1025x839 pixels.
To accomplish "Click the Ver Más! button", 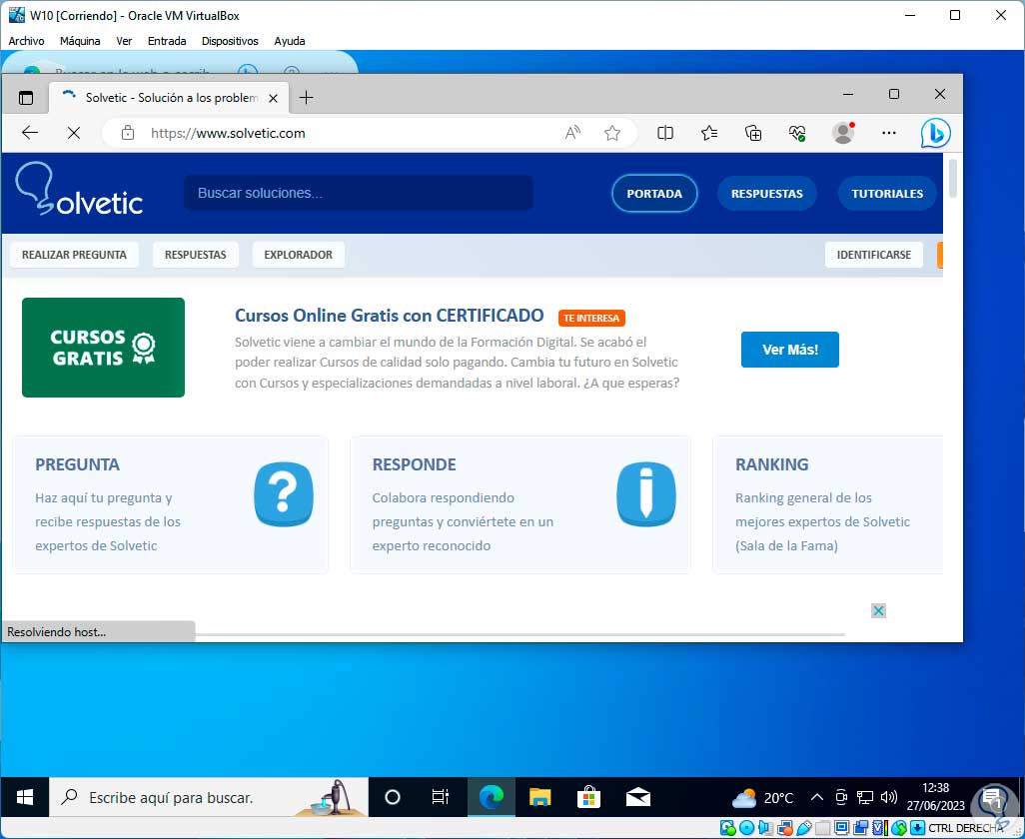I will click(789, 350).
